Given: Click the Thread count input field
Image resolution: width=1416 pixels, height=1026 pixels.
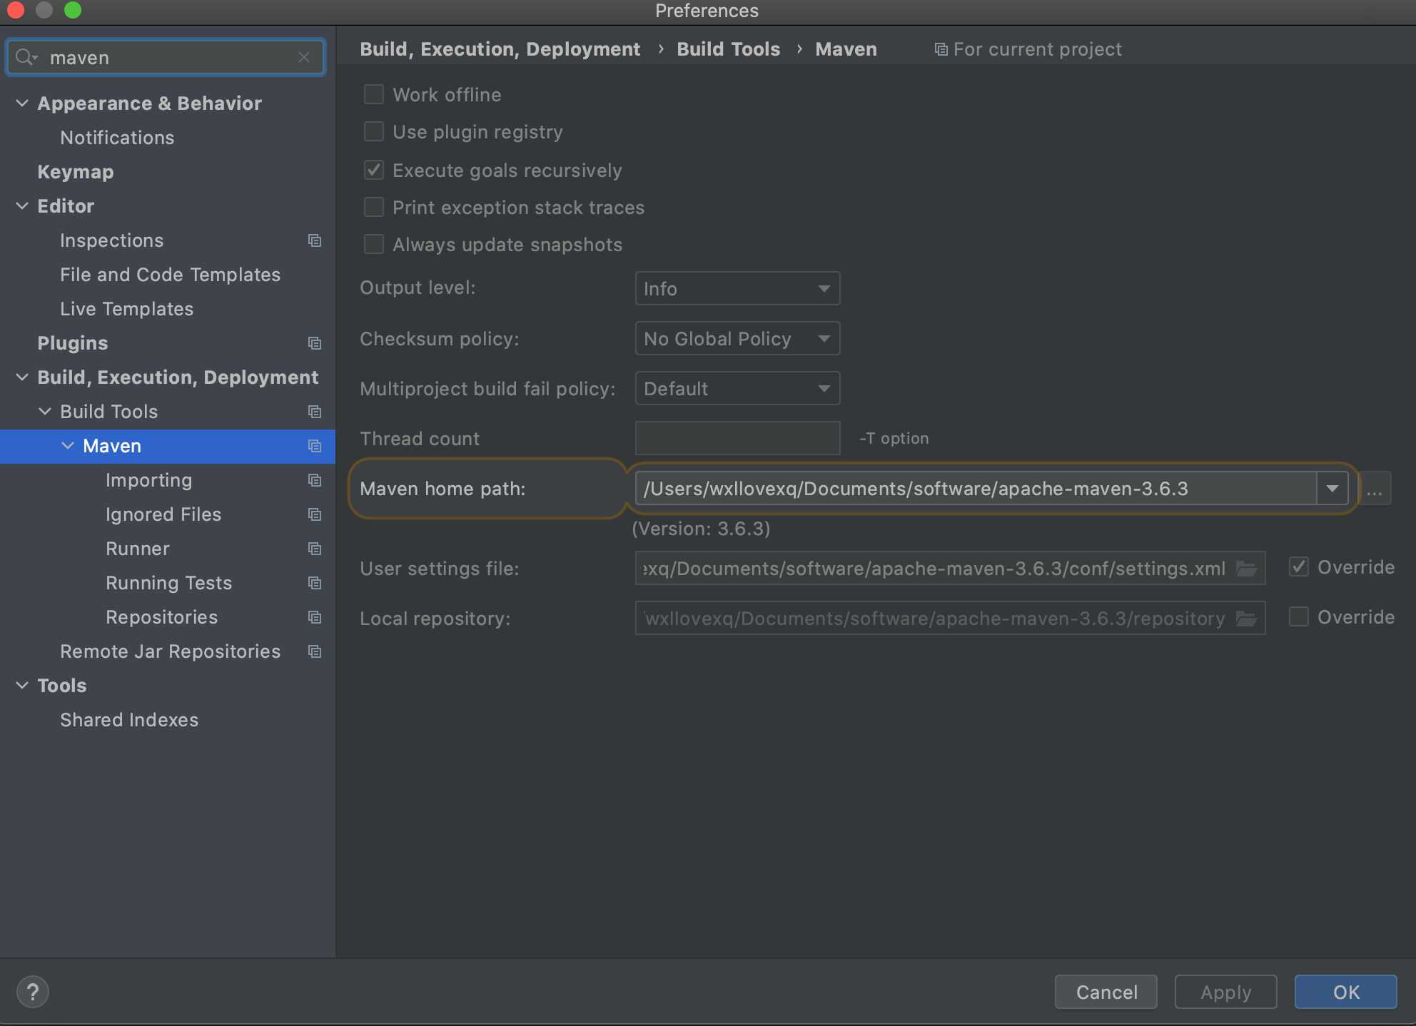Looking at the screenshot, I should [737, 439].
